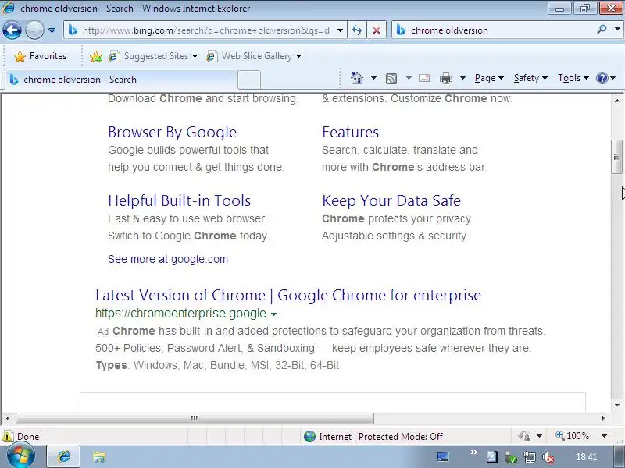Image resolution: width=625 pixels, height=468 pixels.
Task: Open the Browser By Google link
Action: (x=172, y=132)
